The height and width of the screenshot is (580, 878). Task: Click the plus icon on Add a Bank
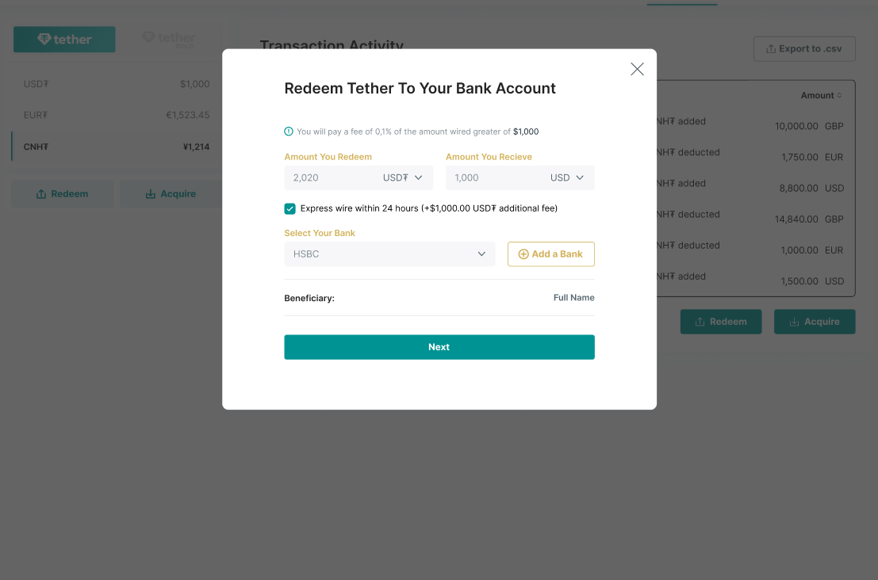point(523,254)
